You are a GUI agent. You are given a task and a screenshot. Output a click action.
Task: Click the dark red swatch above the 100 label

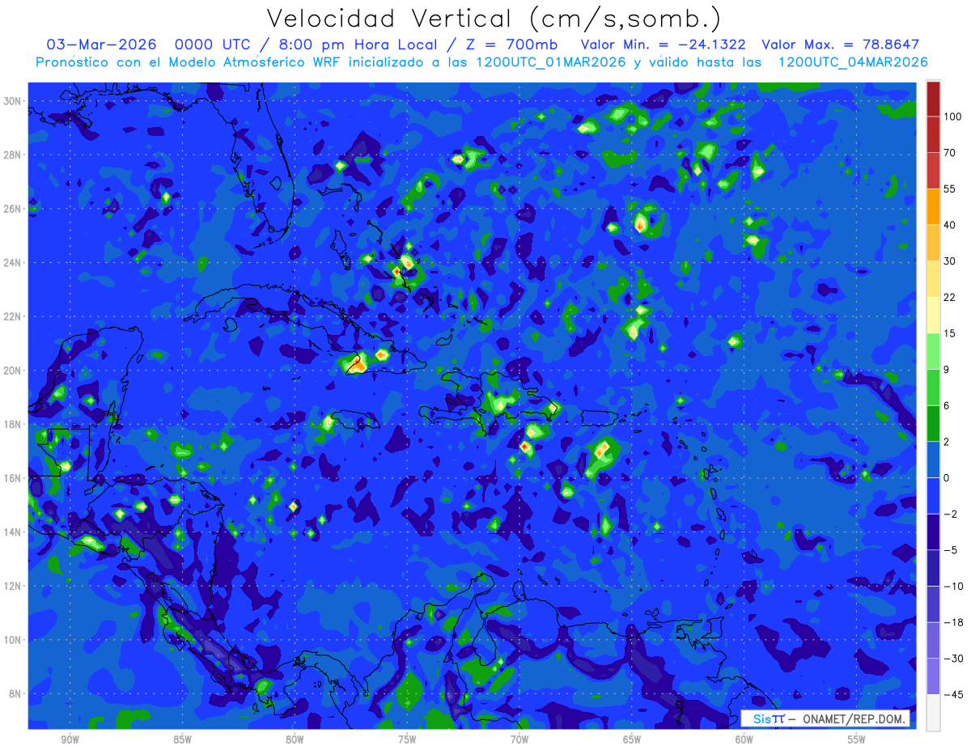point(933,100)
